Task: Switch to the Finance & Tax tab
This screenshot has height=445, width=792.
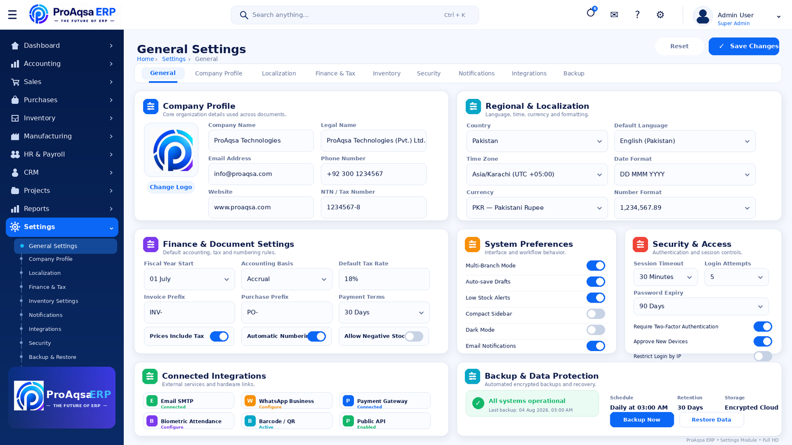Action: (335, 74)
